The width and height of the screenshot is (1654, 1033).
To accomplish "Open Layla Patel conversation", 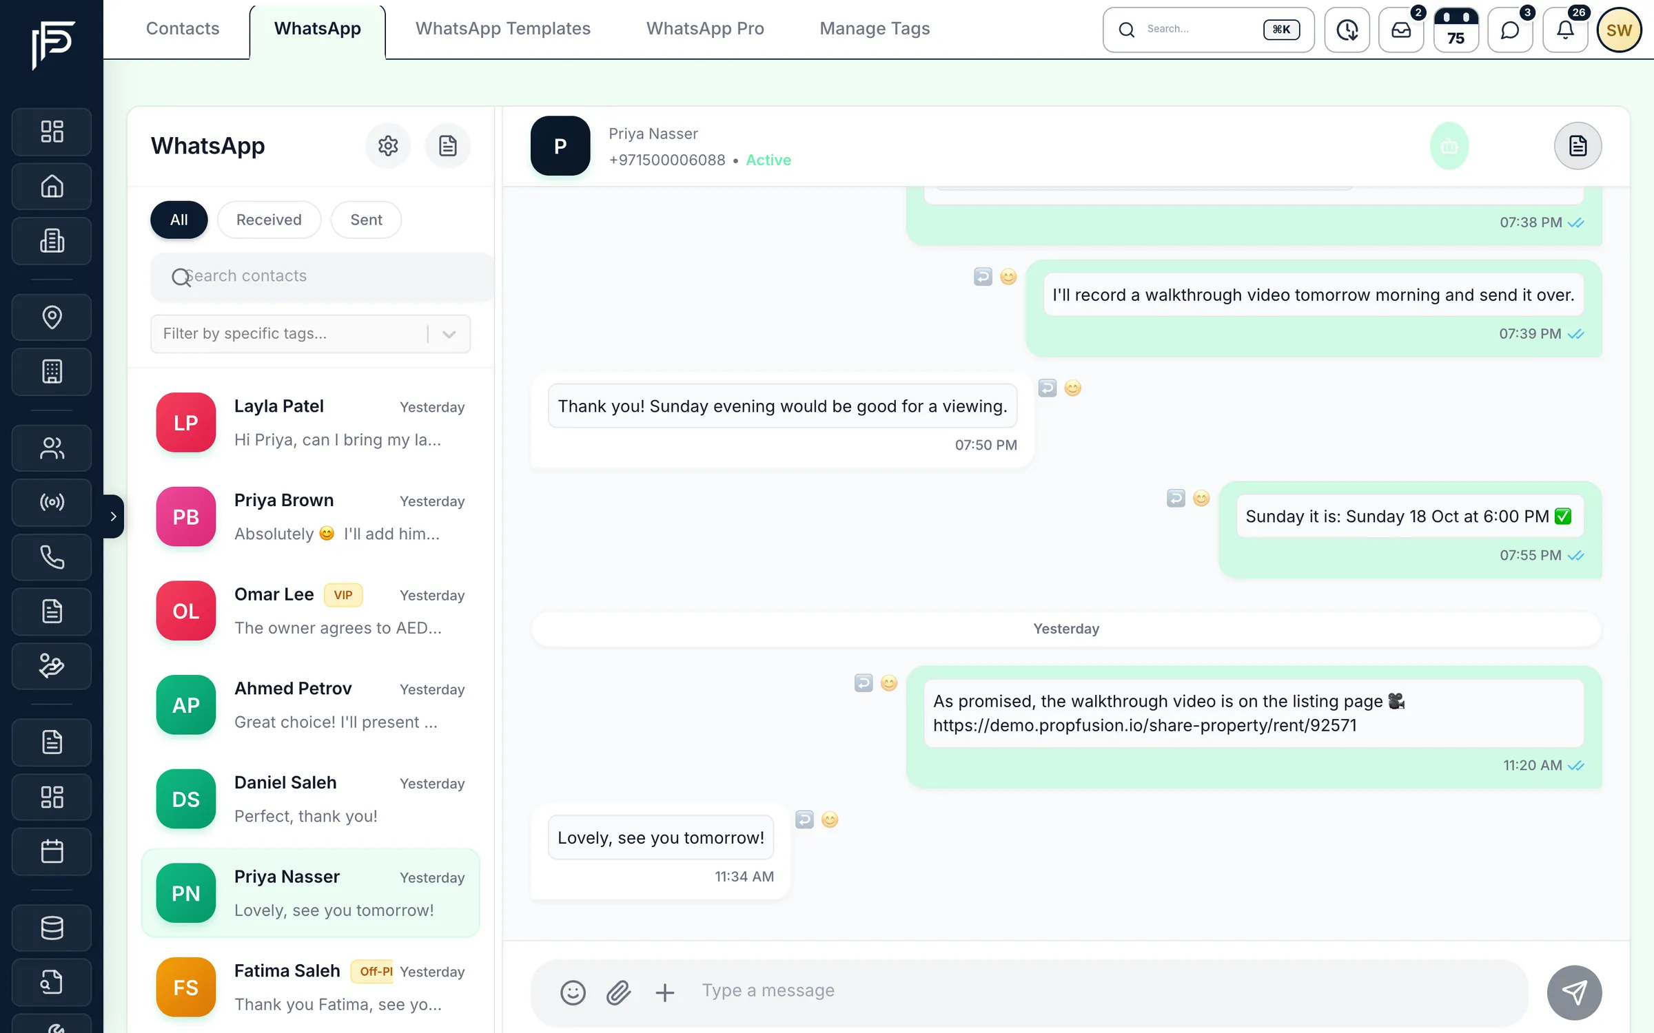I will tap(311, 422).
